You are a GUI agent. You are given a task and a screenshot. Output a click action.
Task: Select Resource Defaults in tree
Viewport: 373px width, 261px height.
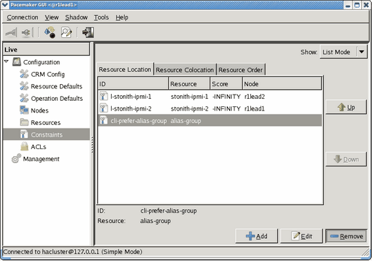(x=57, y=86)
